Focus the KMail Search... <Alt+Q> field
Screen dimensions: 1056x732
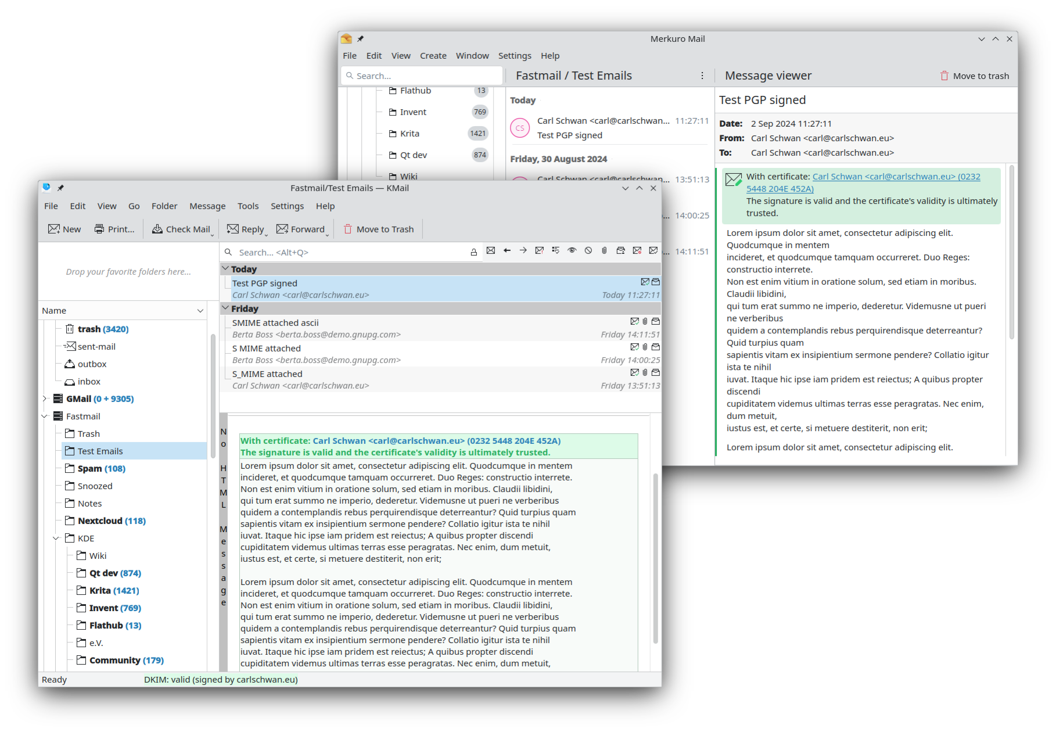tap(352, 252)
